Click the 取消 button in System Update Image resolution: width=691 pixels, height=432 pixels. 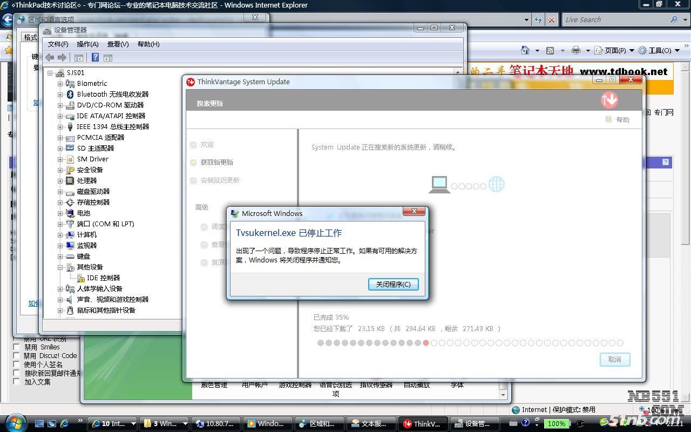614,359
